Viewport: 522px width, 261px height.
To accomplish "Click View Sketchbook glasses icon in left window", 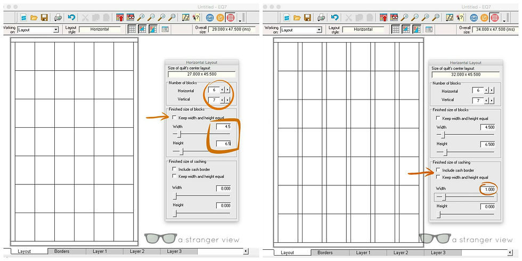I will point(131,17).
